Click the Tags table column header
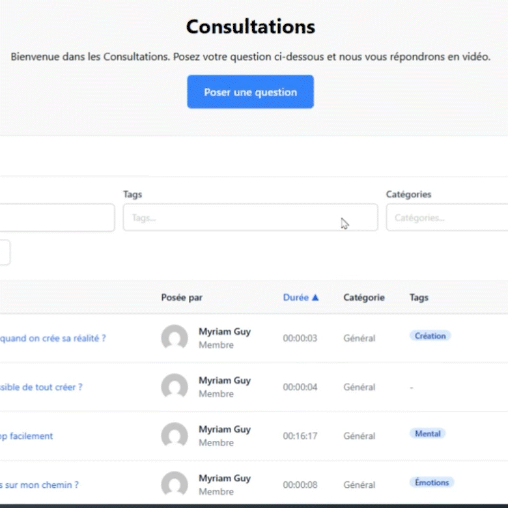Image resolution: width=508 pixels, height=508 pixels. (419, 298)
